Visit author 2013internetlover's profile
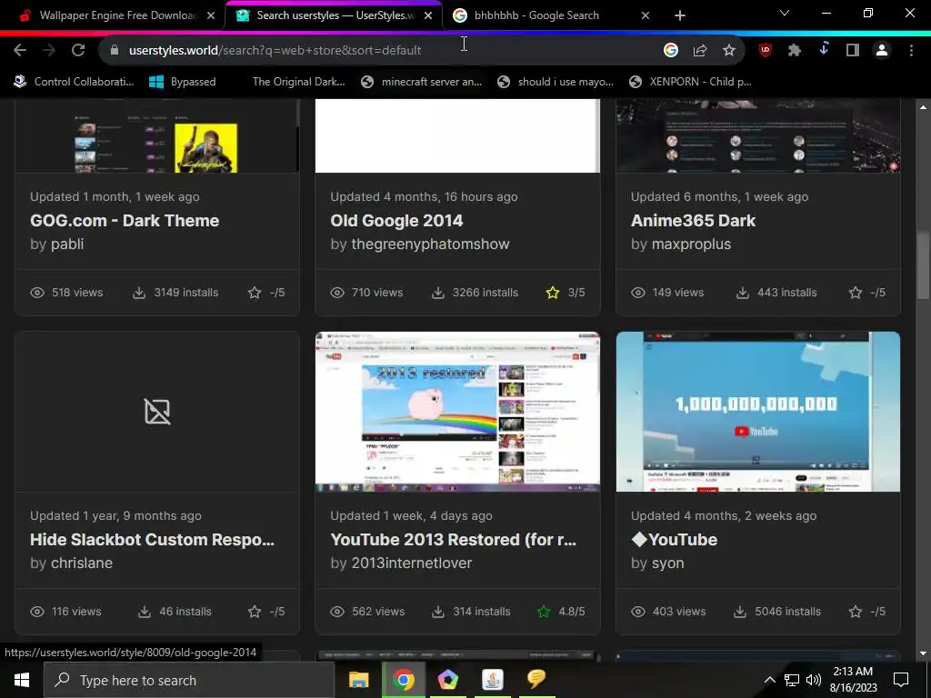The height and width of the screenshot is (698, 931). pos(412,563)
